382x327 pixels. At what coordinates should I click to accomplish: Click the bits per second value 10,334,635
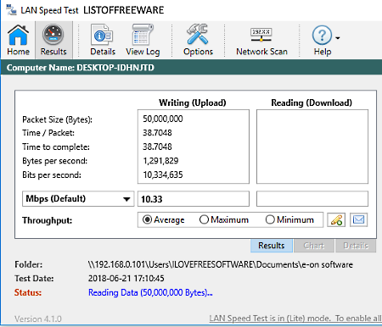(163, 175)
